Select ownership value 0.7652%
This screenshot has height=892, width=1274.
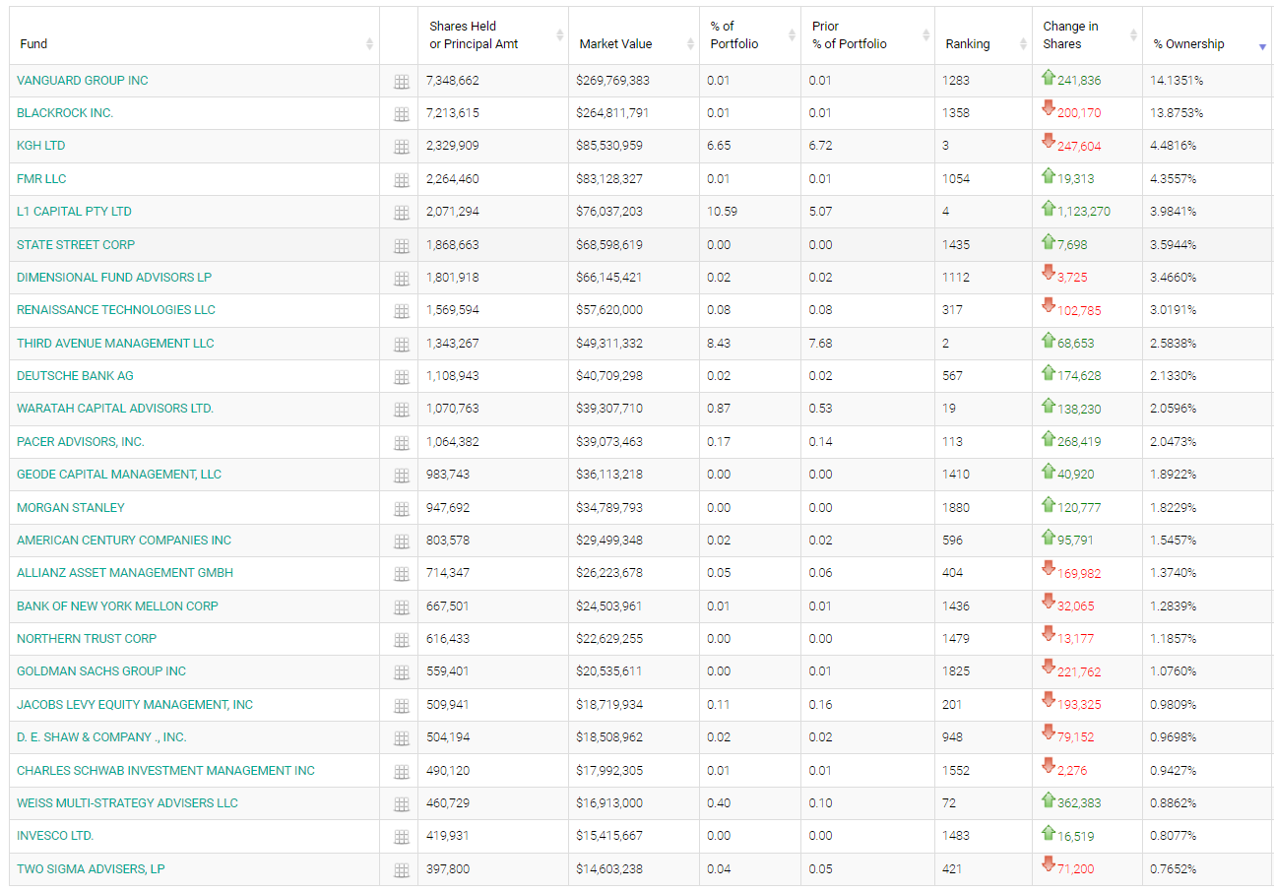(x=1174, y=869)
